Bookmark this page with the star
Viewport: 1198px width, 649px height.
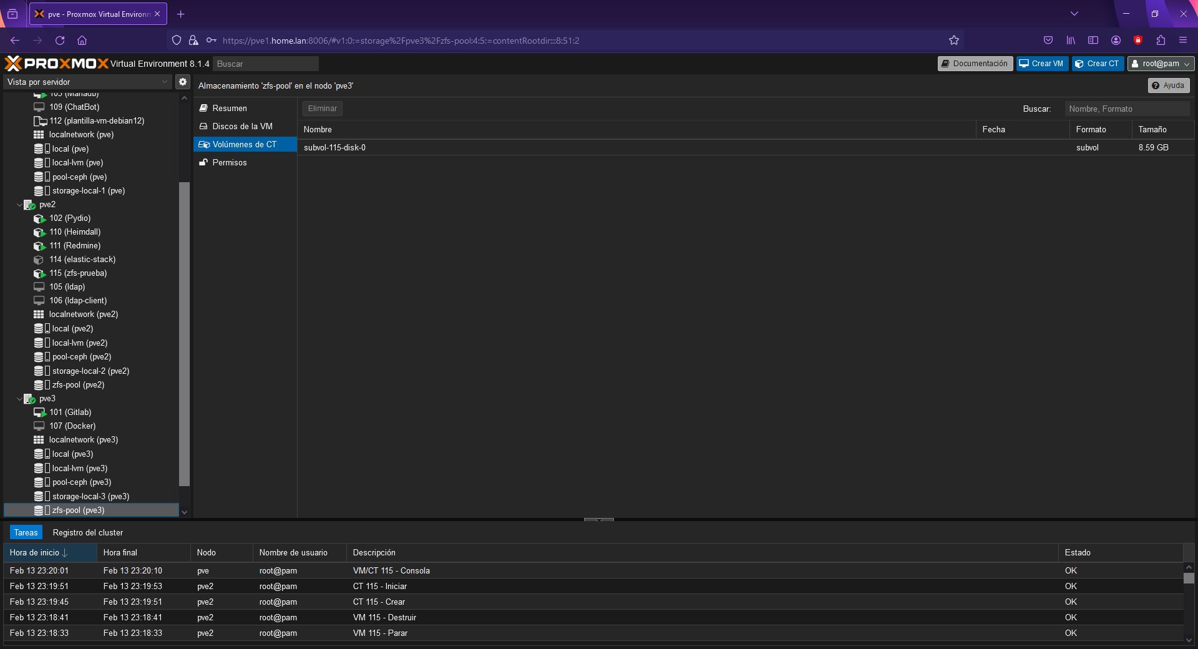click(953, 41)
